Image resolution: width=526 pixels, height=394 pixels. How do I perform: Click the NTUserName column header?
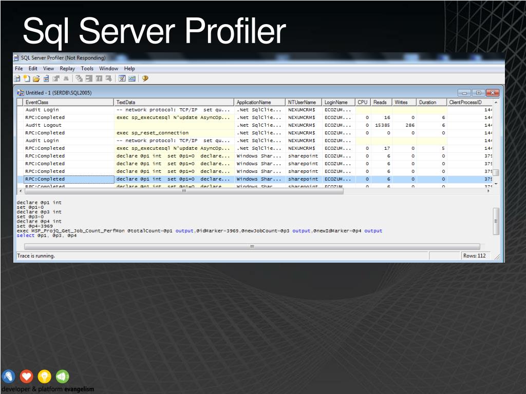pos(304,102)
